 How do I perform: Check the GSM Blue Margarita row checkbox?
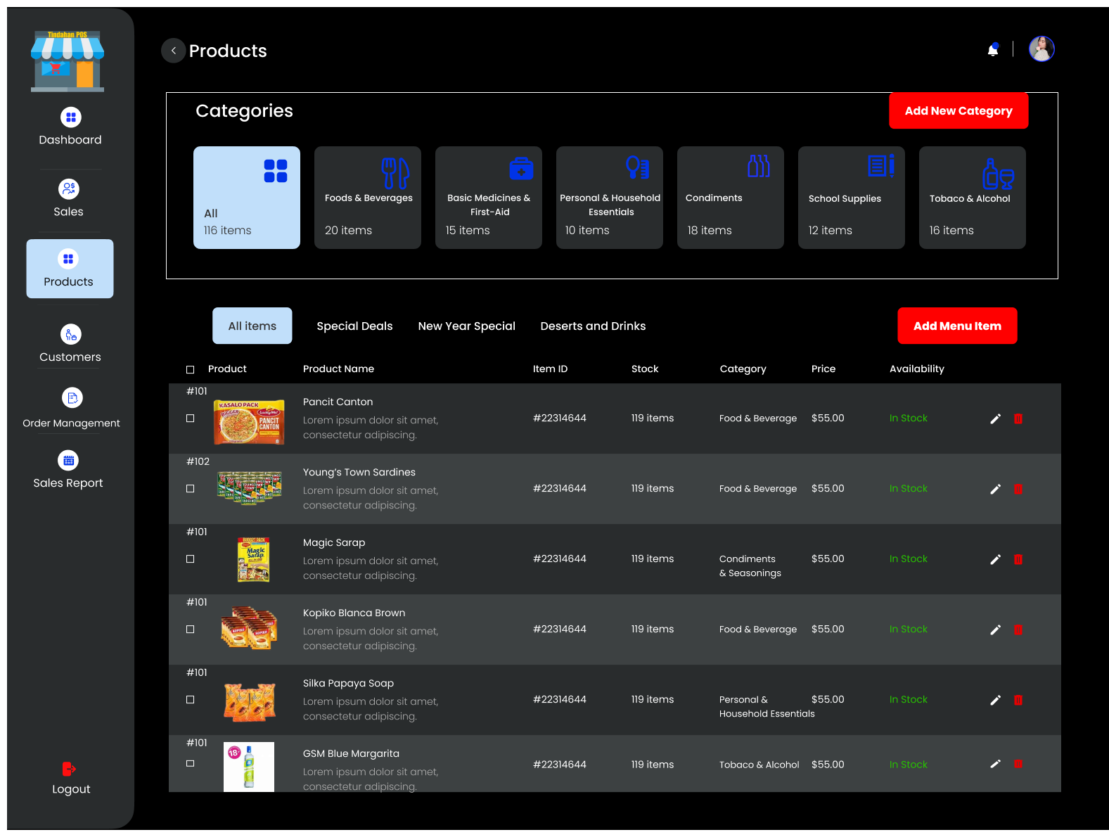pos(190,764)
